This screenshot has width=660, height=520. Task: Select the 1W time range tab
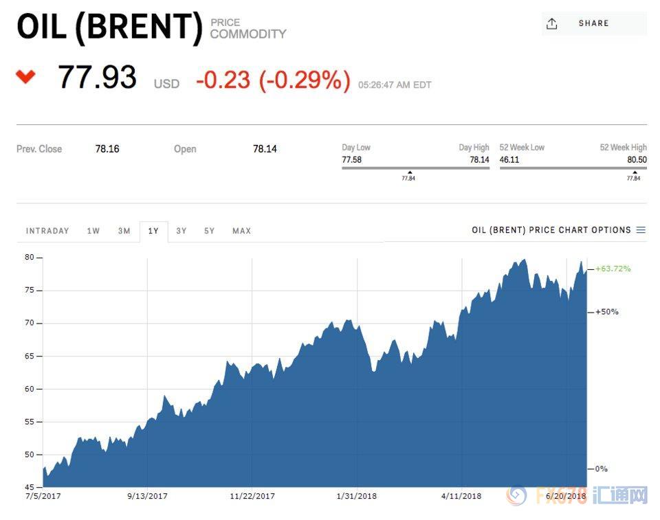93,231
